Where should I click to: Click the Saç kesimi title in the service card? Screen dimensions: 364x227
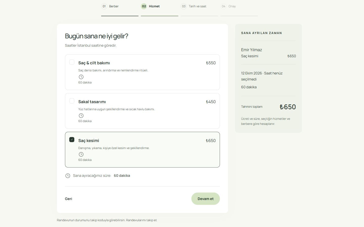click(x=89, y=140)
